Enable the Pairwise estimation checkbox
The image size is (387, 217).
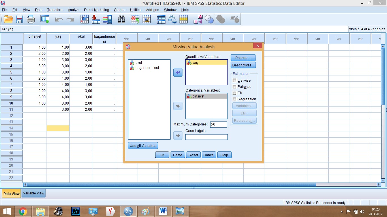click(x=234, y=87)
